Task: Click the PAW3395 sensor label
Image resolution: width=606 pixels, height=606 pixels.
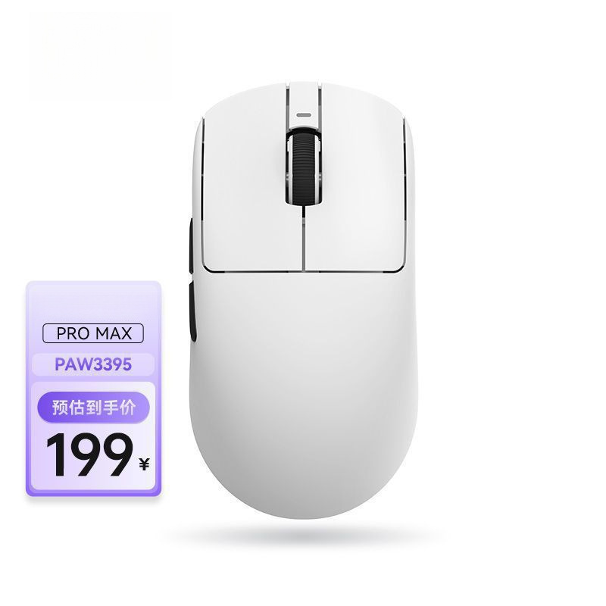Action: [93, 364]
